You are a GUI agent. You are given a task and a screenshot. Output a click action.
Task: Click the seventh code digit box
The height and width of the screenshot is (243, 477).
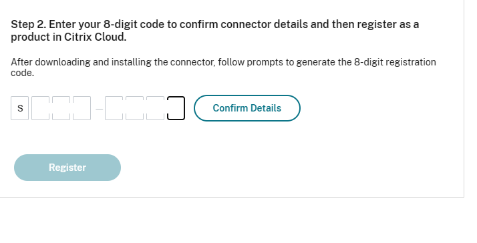155,108
